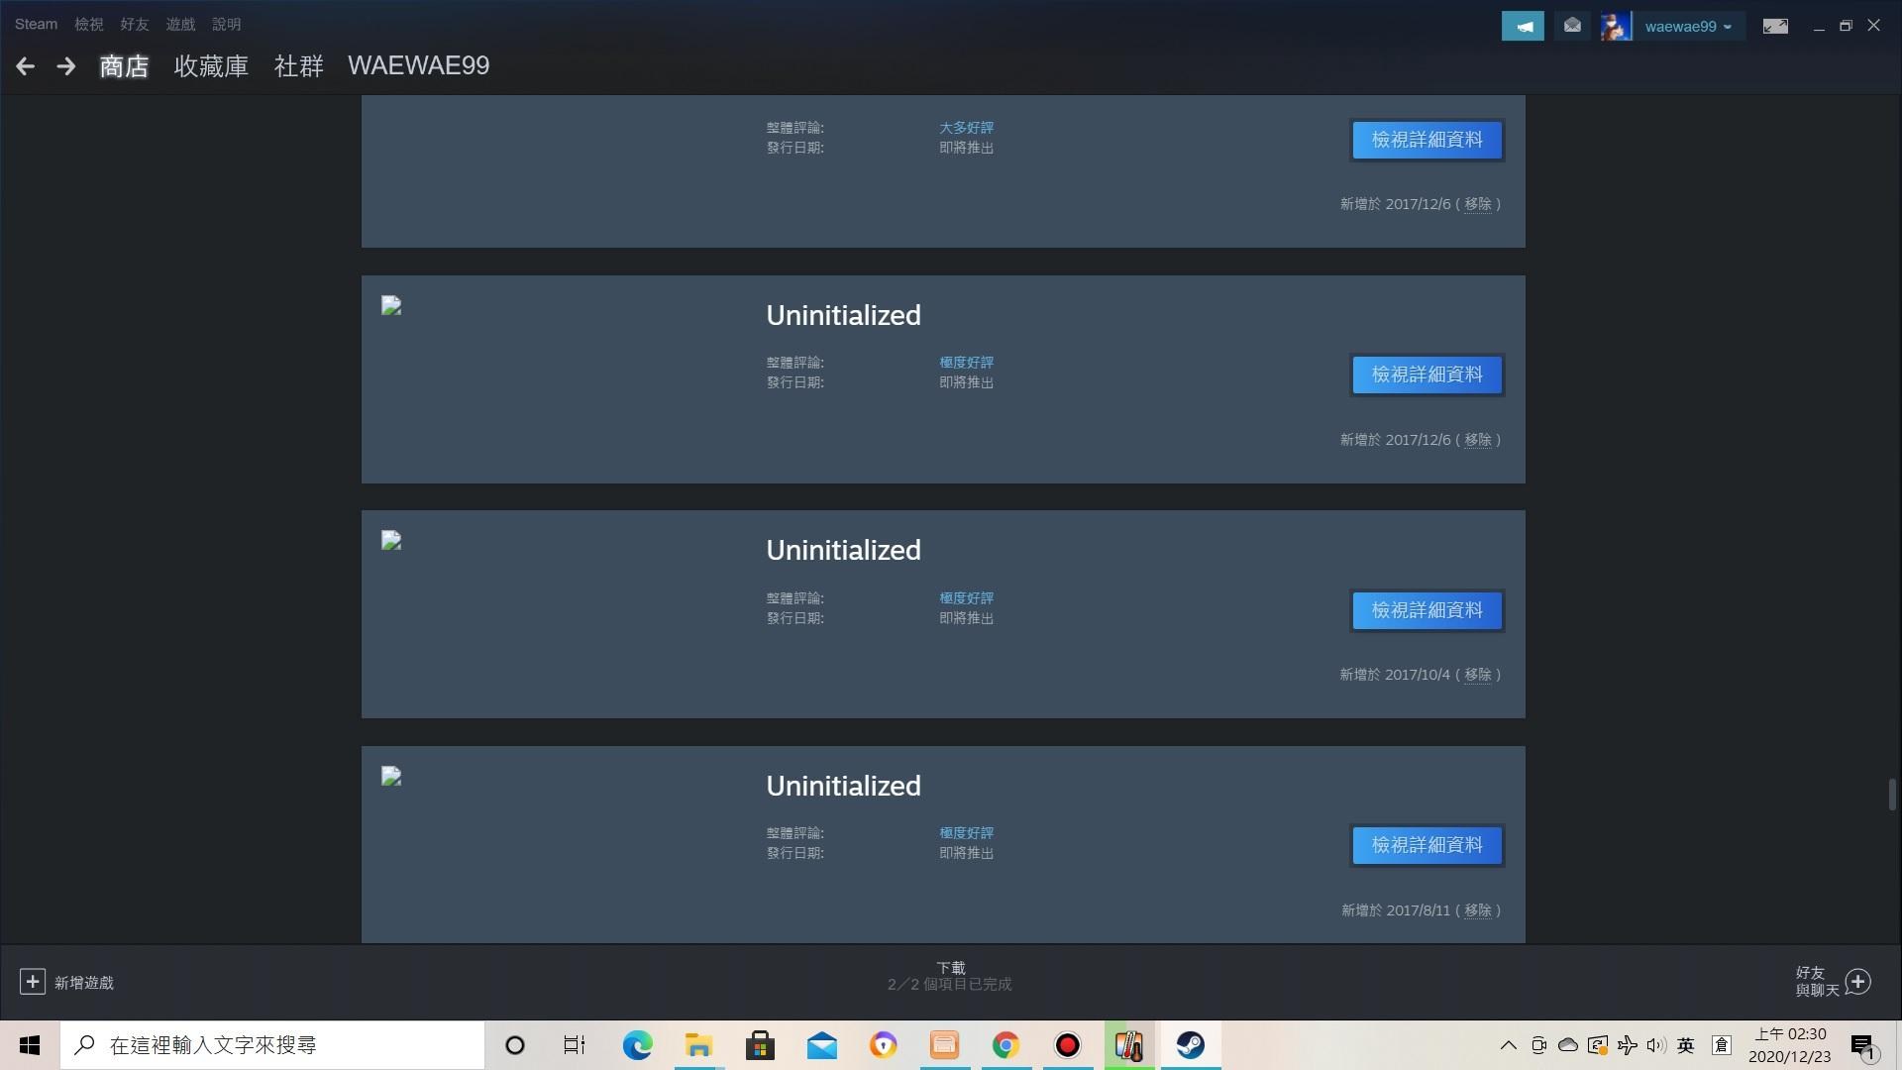Screen dimensions: 1902x1070
Task: Click the first 檢視詳細資料 button
Action: tap(1426, 140)
